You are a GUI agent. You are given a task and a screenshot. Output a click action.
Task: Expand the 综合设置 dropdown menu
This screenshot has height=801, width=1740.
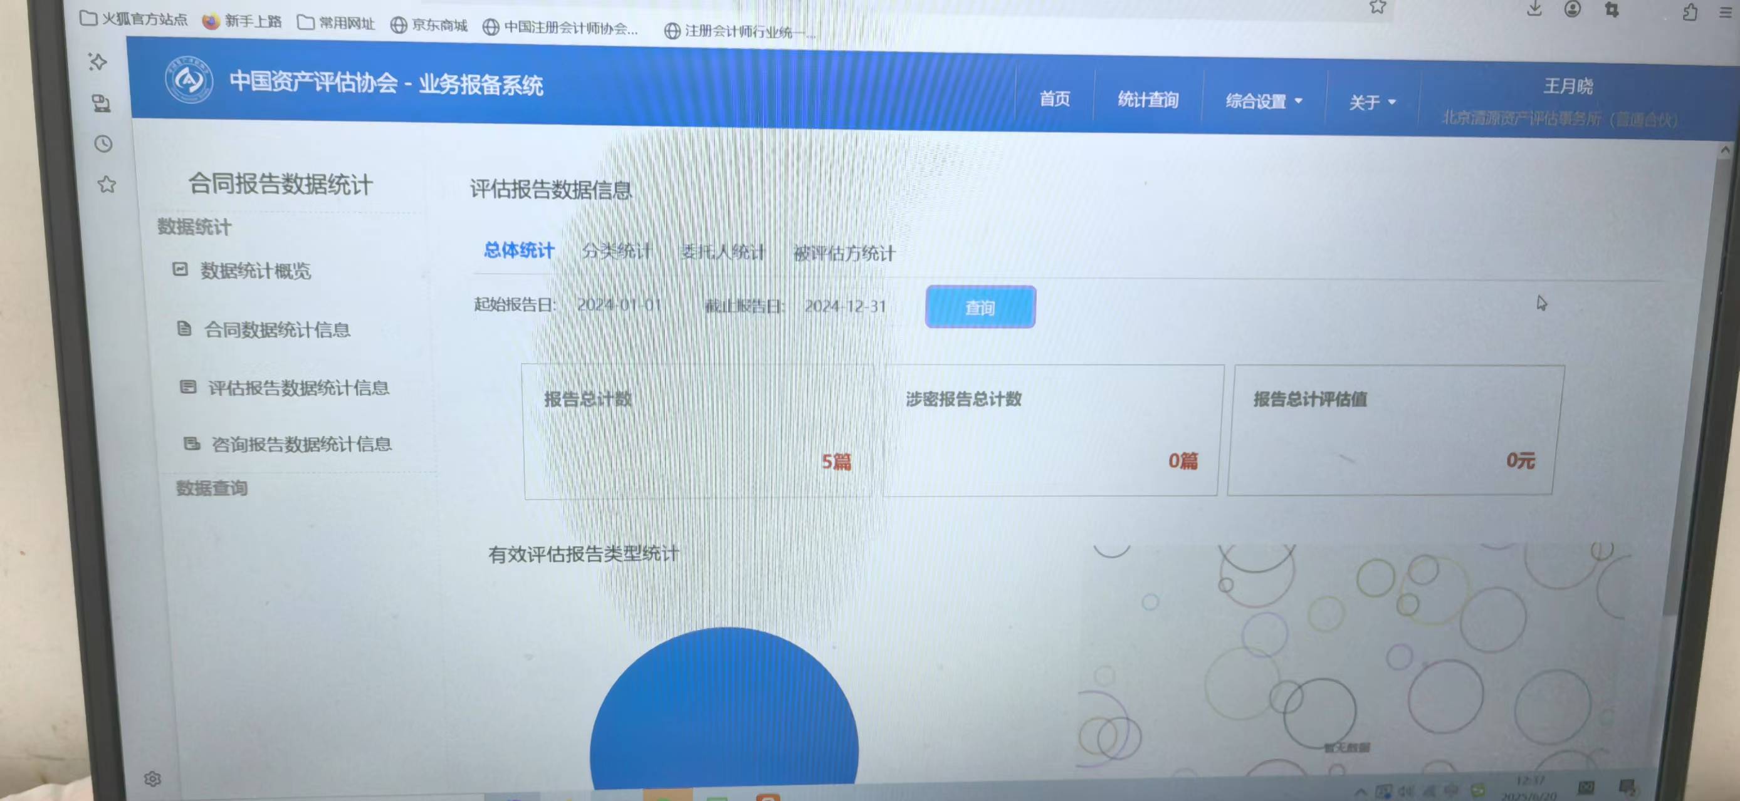(1263, 101)
